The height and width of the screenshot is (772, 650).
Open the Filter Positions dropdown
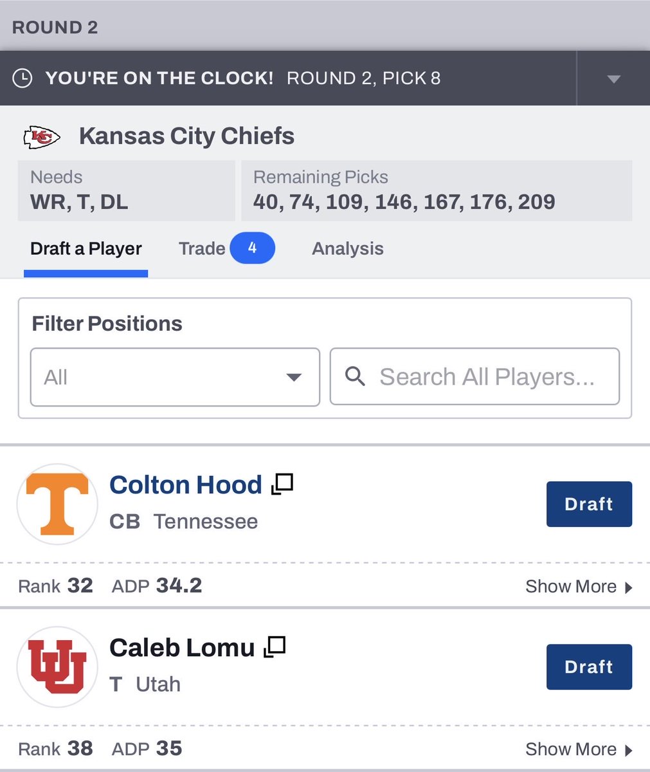point(175,377)
